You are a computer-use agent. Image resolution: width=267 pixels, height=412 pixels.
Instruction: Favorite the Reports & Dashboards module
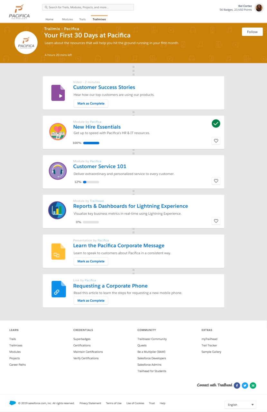click(216, 221)
